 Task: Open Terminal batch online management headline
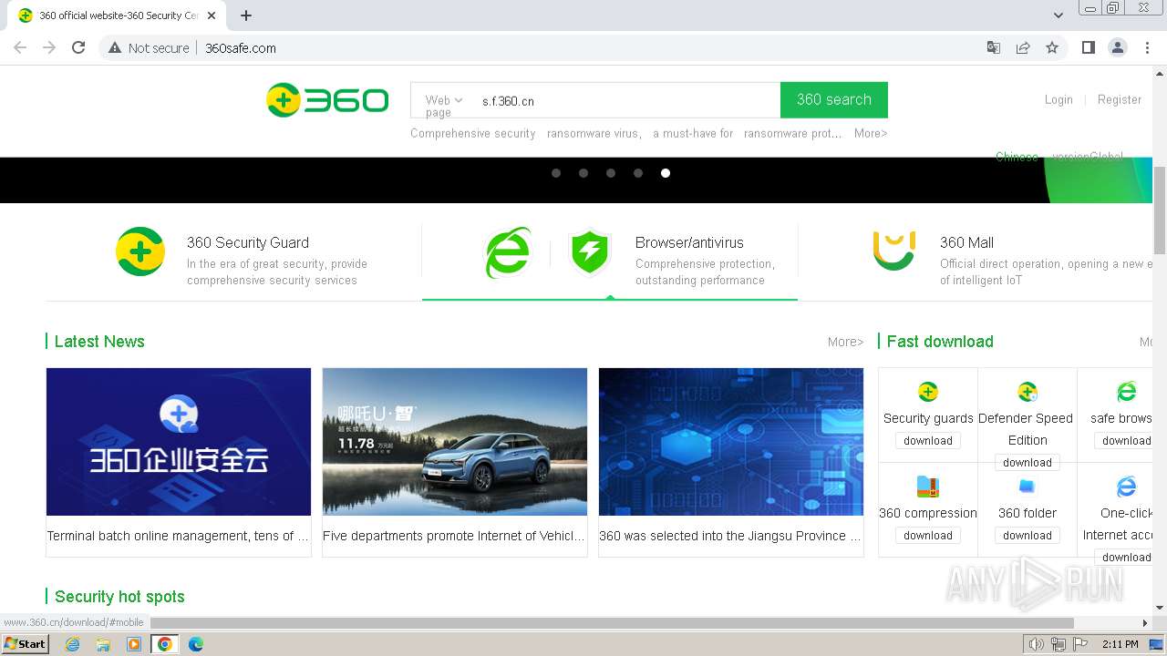[179, 536]
